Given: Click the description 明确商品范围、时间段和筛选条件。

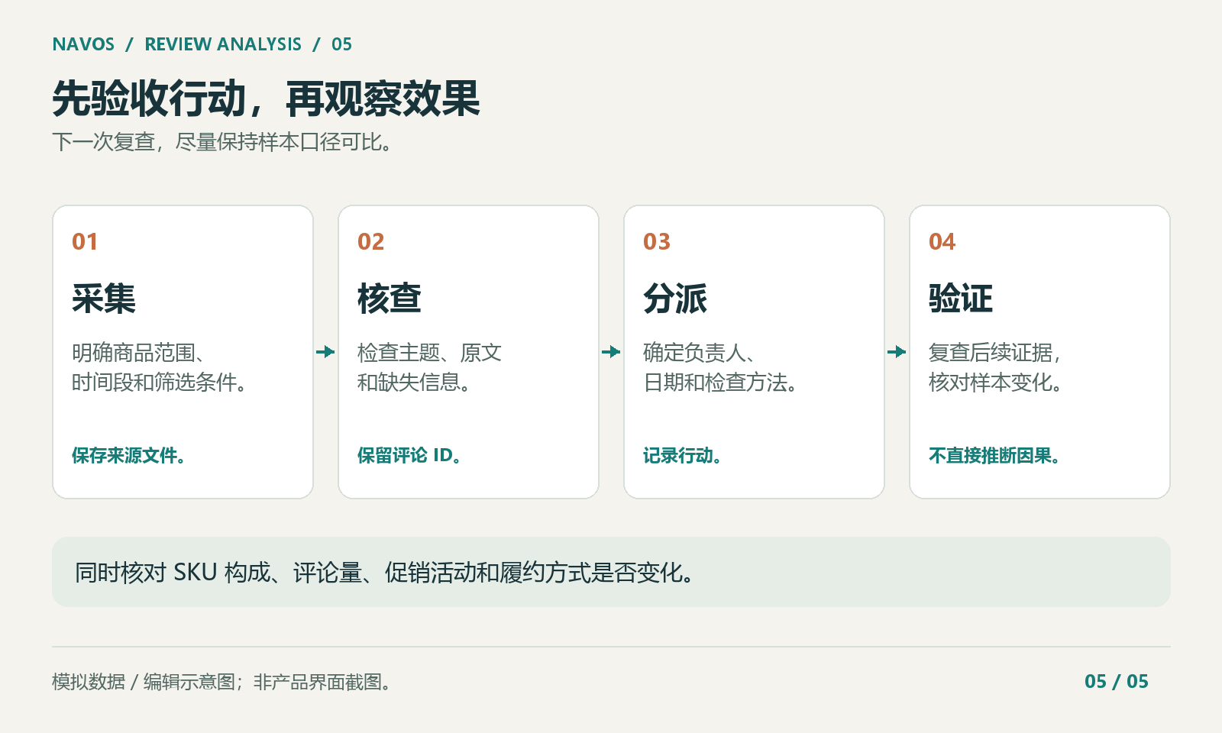Looking at the screenshot, I should [160, 367].
